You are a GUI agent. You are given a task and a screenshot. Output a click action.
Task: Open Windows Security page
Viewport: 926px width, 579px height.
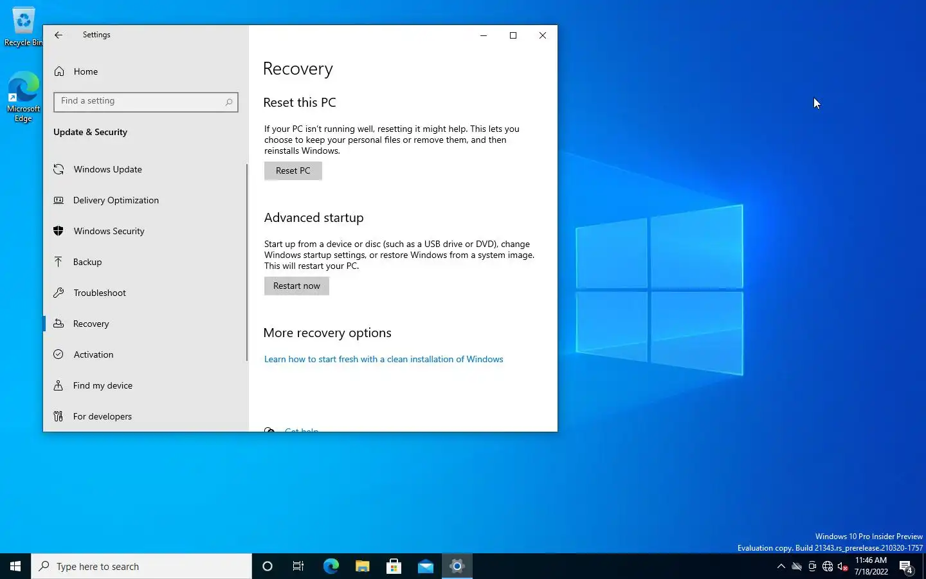(x=146, y=231)
